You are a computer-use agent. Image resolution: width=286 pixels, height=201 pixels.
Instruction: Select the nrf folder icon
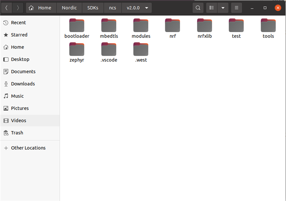click(172, 25)
